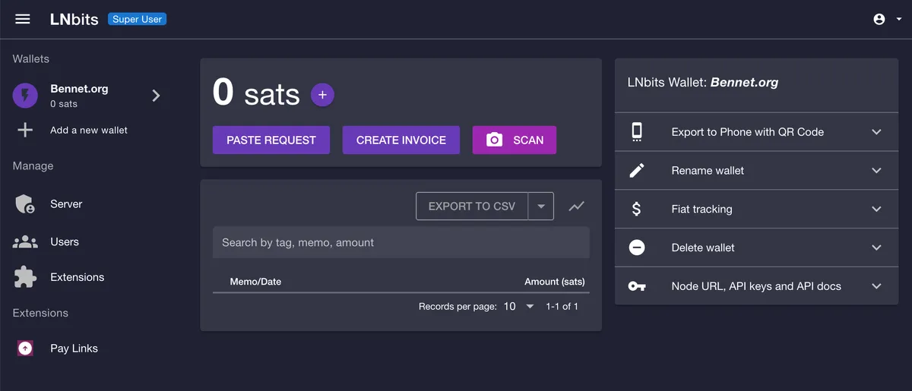Click the Server shield icon

point(26,204)
